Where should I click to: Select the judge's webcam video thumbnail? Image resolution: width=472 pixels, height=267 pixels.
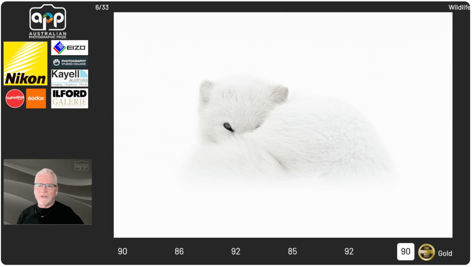point(47,192)
